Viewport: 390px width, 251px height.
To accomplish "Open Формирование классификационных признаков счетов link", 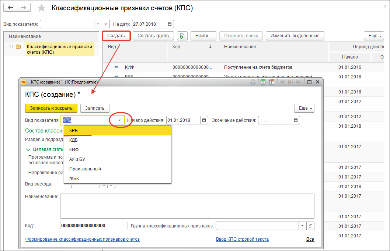I will [83, 239].
